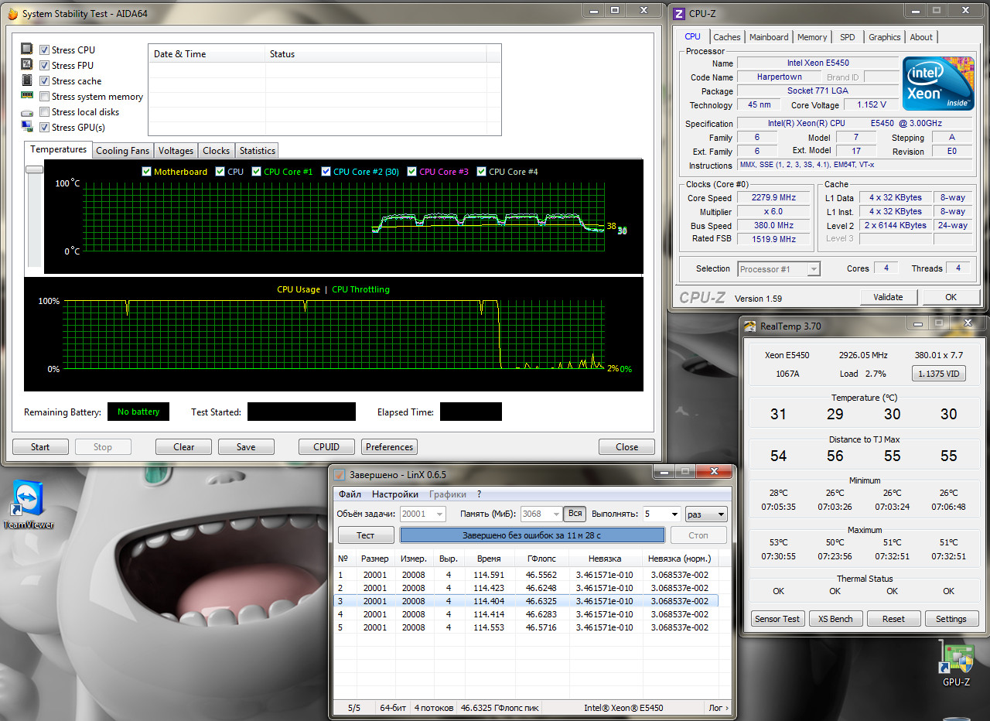Toggle the Stress GPU(s) checkbox

44,128
